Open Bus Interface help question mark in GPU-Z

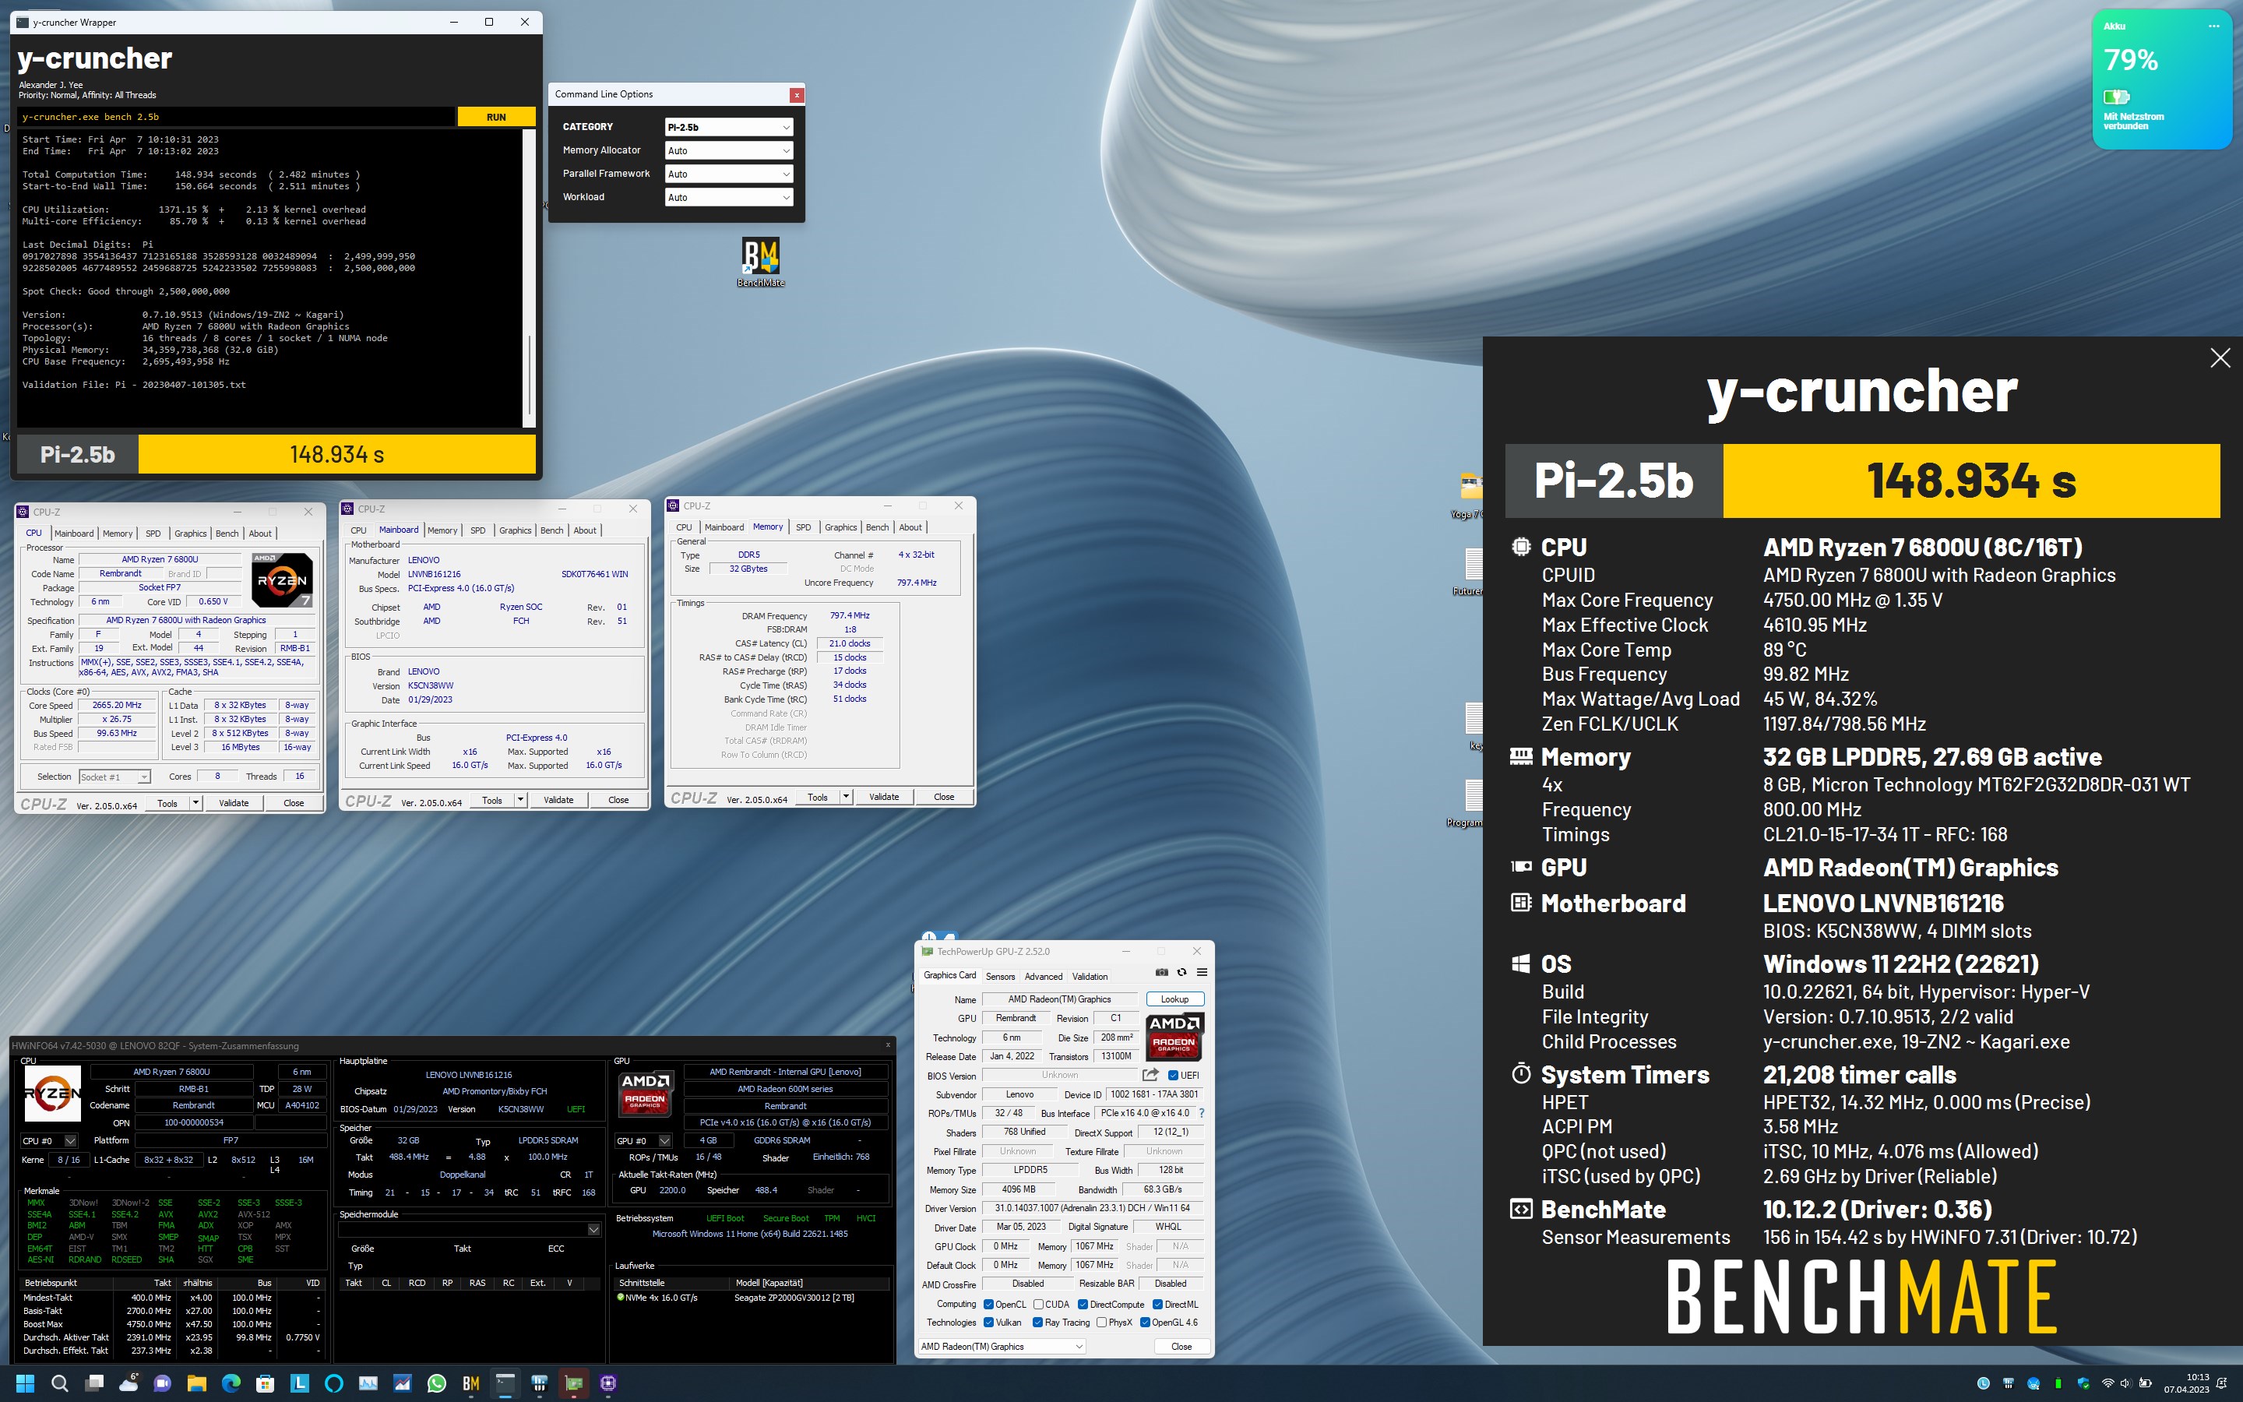[1201, 1113]
